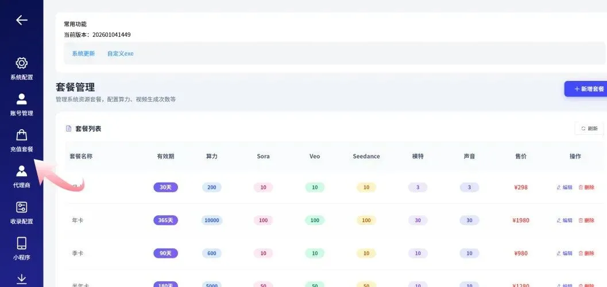Edit the package priced ¥298
607x287 pixels.
tap(565, 187)
